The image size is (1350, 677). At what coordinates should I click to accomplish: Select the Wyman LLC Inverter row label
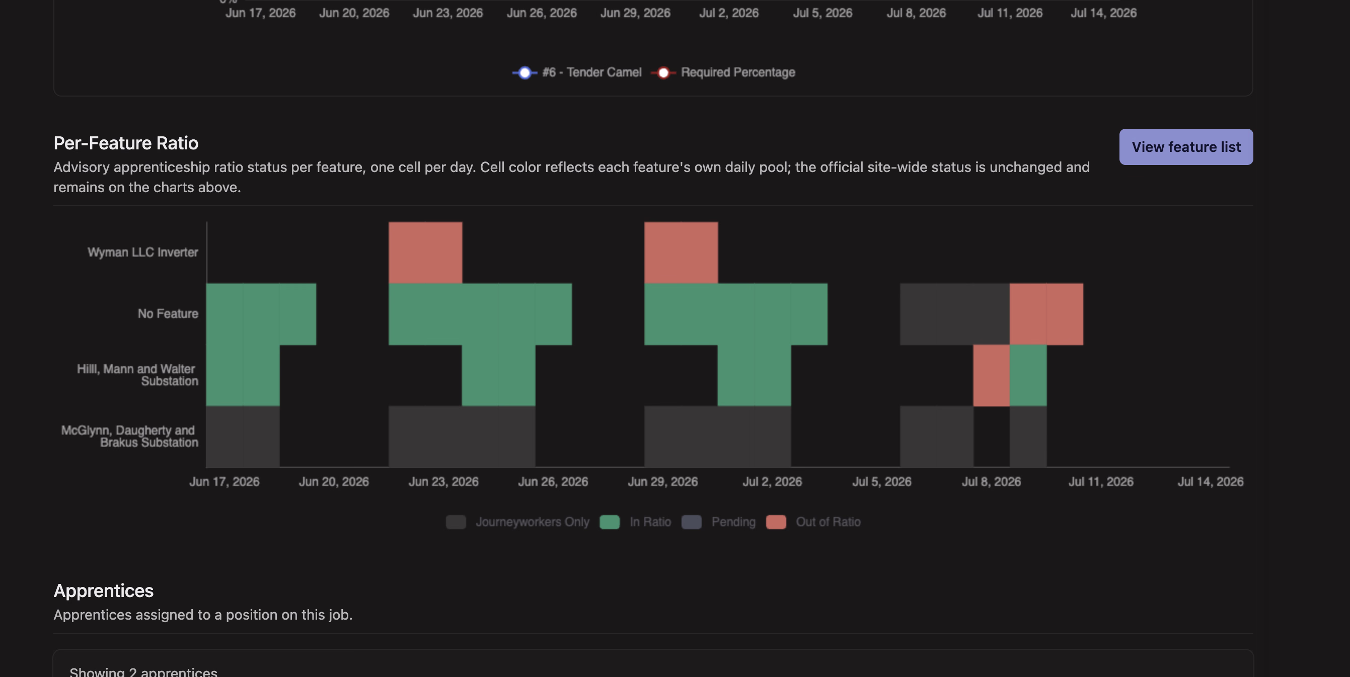point(142,252)
